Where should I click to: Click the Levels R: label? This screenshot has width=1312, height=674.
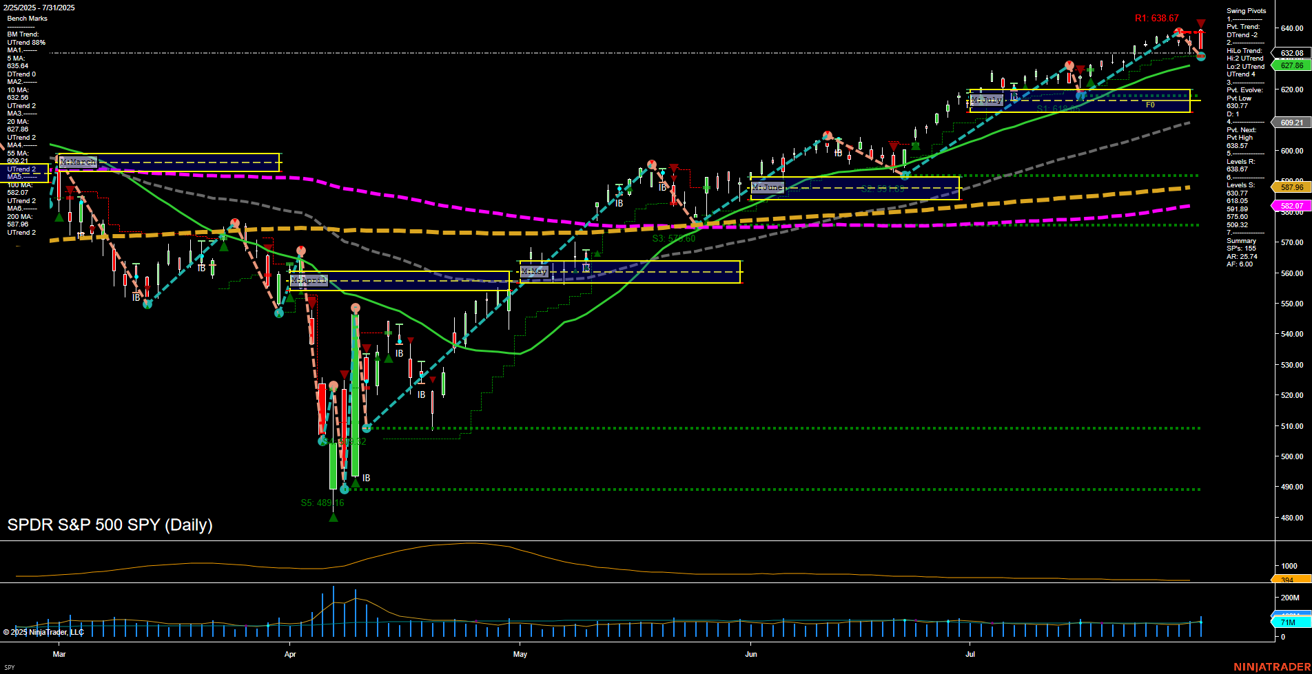[x=1241, y=162]
